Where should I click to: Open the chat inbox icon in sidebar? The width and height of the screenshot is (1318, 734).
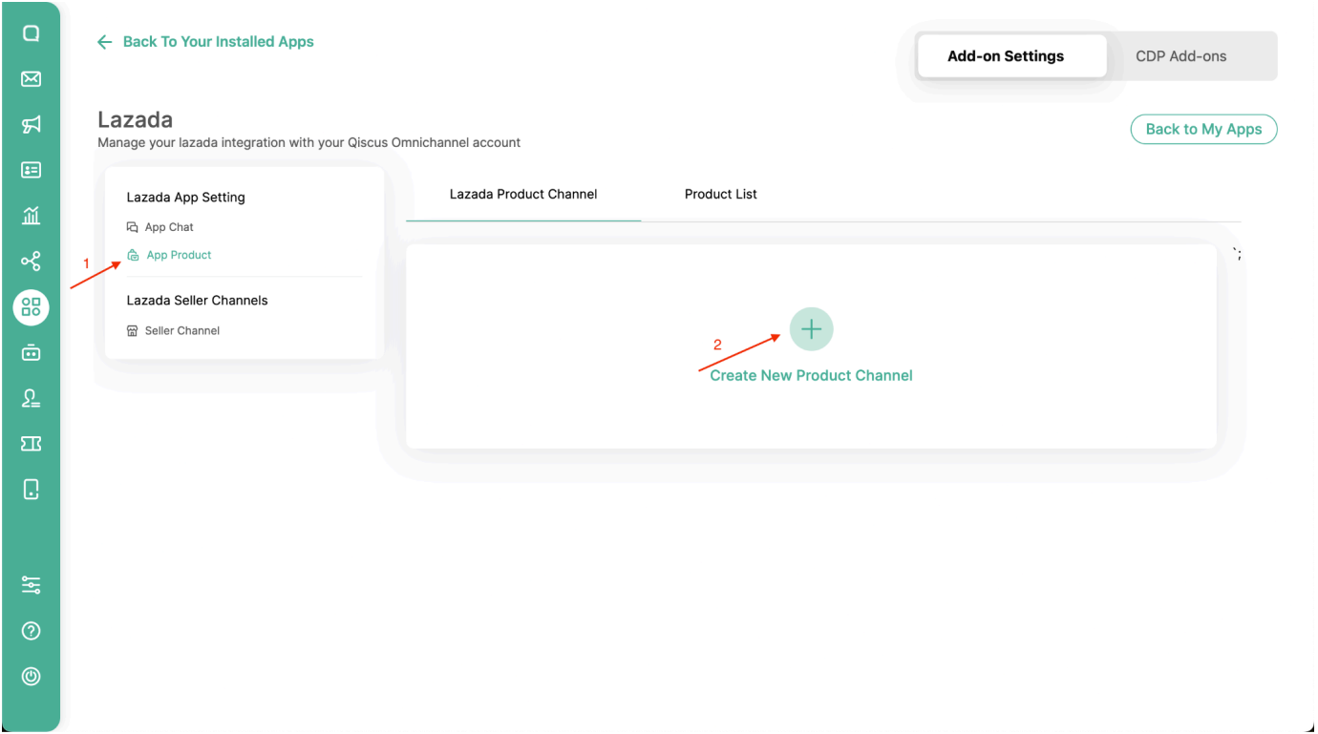coord(31,33)
